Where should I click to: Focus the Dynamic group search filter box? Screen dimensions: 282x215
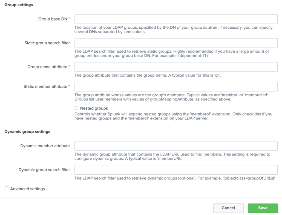point(176,170)
